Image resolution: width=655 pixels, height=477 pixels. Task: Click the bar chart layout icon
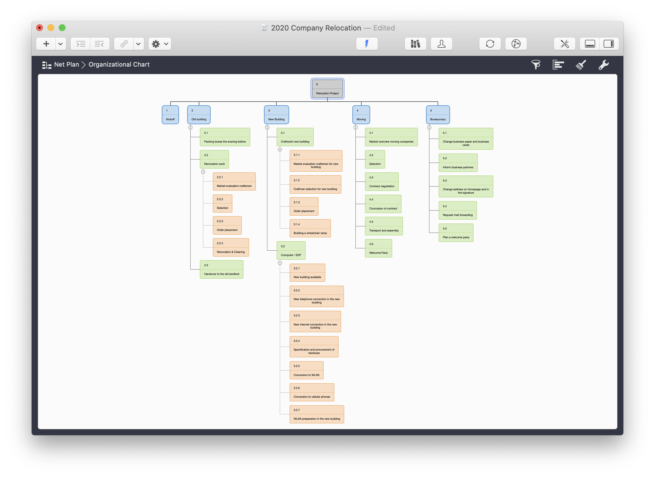click(558, 65)
